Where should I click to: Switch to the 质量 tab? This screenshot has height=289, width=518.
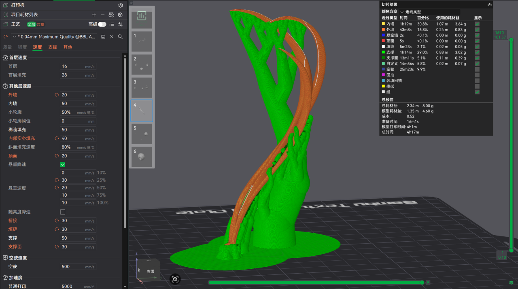pyautogui.click(x=8, y=47)
